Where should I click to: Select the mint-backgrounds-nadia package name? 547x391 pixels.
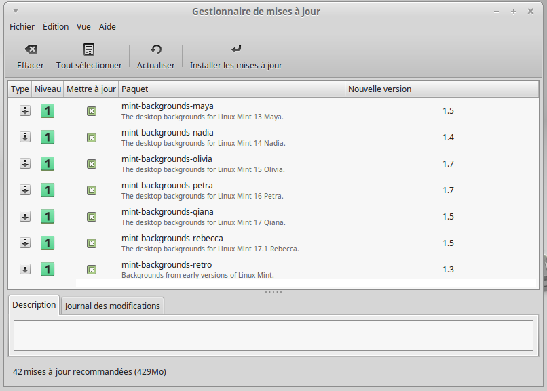click(168, 133)
